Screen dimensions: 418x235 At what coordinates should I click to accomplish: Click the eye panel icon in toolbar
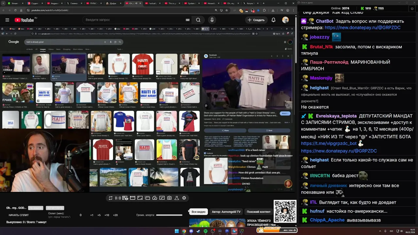click(125, 198)
